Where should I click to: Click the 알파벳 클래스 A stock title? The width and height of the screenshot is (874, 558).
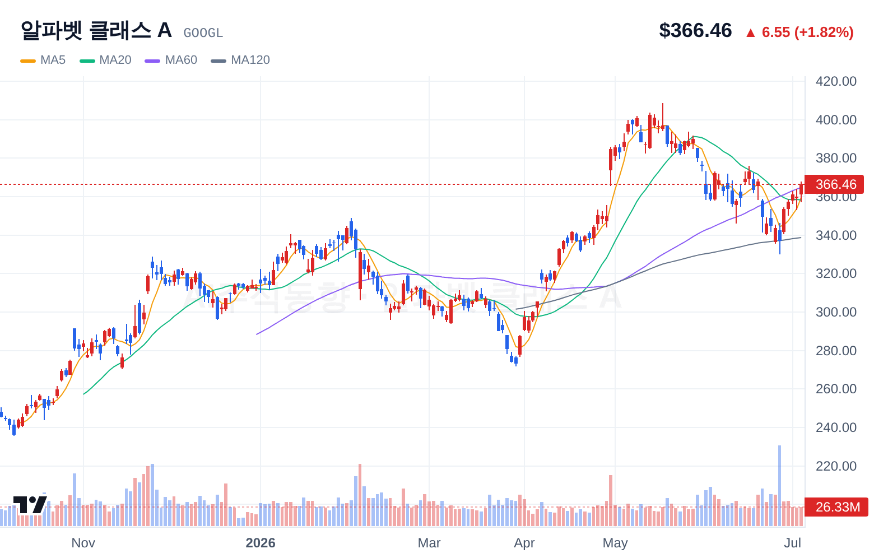96,30
